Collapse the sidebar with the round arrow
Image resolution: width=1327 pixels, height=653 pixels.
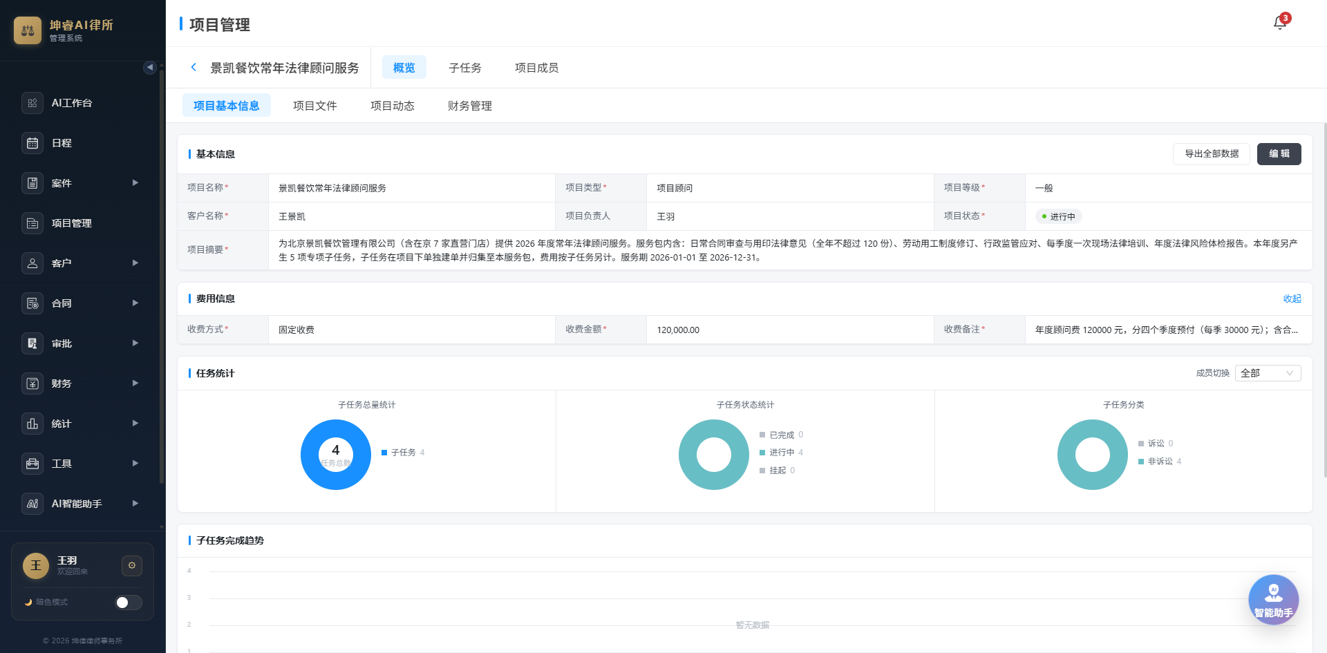coord(149,67)
